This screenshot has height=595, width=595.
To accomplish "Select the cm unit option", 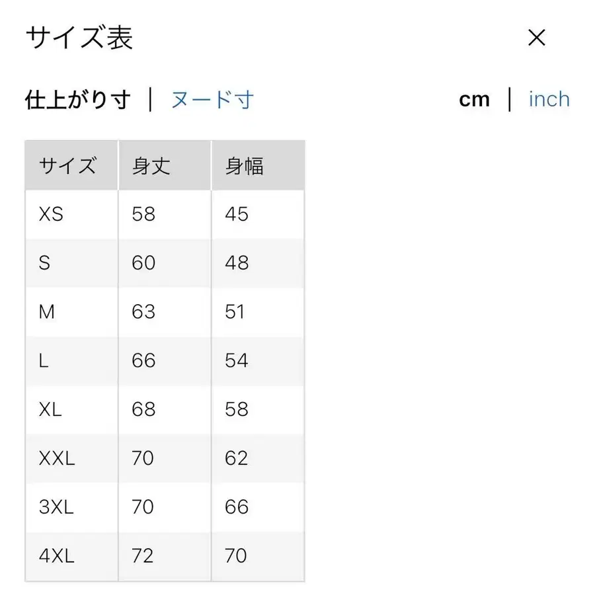I will tap(475, 99).
